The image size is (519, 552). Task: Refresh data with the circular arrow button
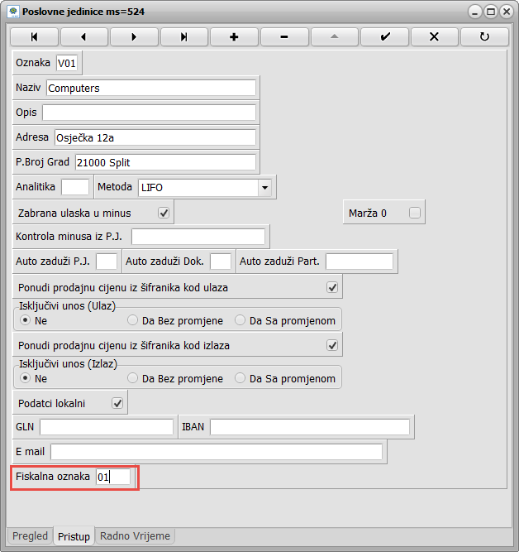484,37
